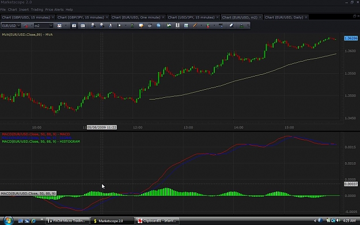Close the EUR/USD m2 chart tab
The height and width of the screenshot is (225, 360).
pos(260,17)
